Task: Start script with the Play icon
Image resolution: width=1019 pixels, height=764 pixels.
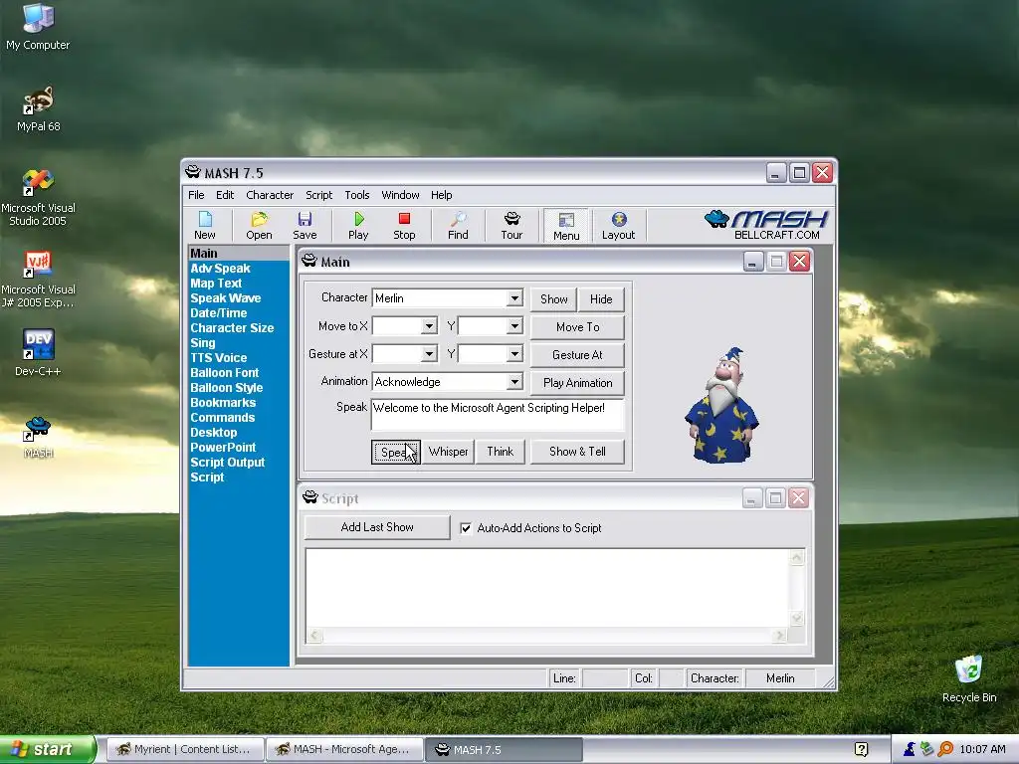Action: click(x=358, y=226)
